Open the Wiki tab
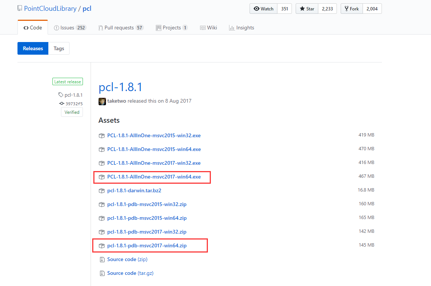This screenshot has width=431, height=286. coord(208,28)
